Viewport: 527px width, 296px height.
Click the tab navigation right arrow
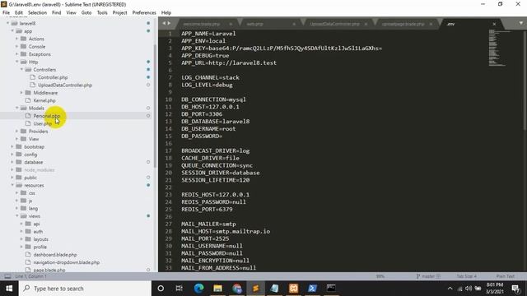tap(169, 23)
